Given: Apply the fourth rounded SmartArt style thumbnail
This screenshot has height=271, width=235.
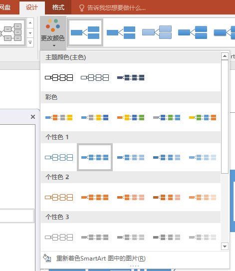Looking at the screenshot, I should point(193,32).
